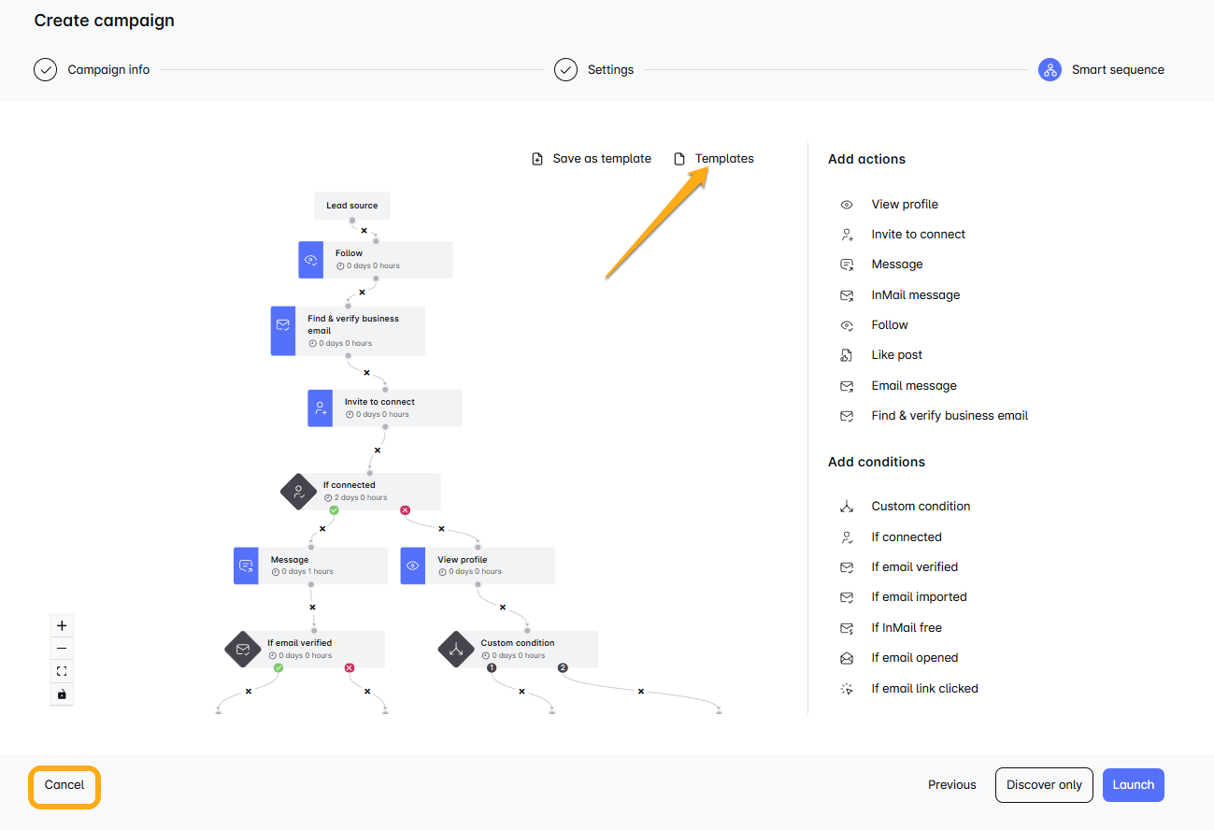Cancel the campaign creation
The height and width of the screenshot is (830, 1214).
click(64, 785)
